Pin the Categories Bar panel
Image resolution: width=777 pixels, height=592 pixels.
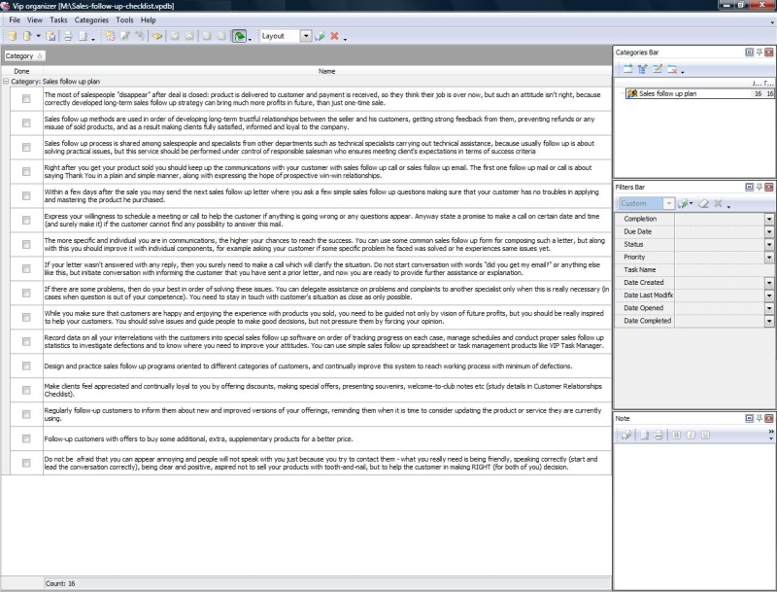tap(759, 51)
